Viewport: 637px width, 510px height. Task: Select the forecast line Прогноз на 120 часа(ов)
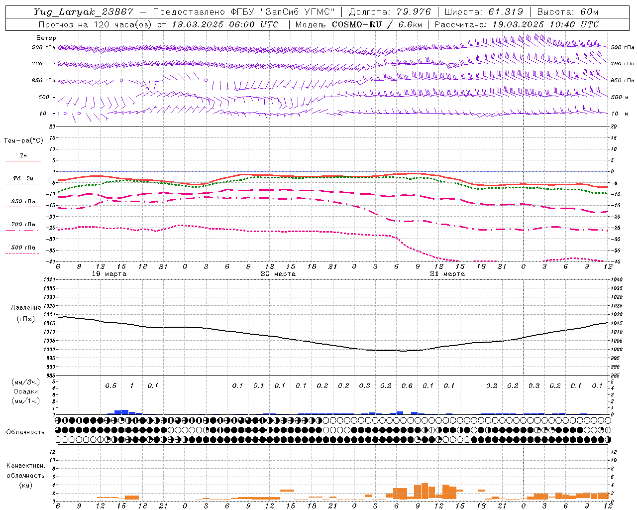coord(96,24)
